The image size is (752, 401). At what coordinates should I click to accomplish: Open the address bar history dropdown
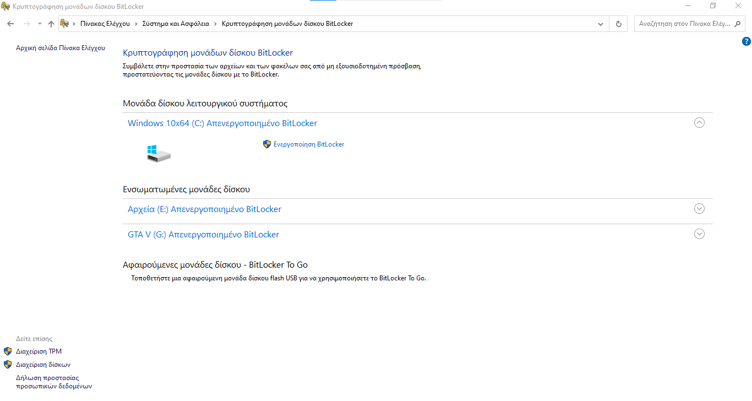coord(601,24)
